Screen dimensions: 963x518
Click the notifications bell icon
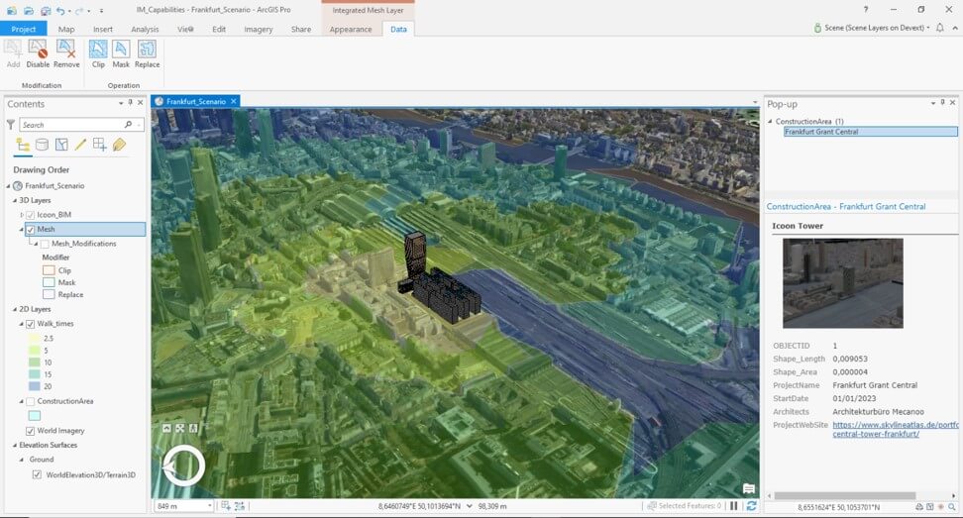pyautogui.click(x=939, y=28)
